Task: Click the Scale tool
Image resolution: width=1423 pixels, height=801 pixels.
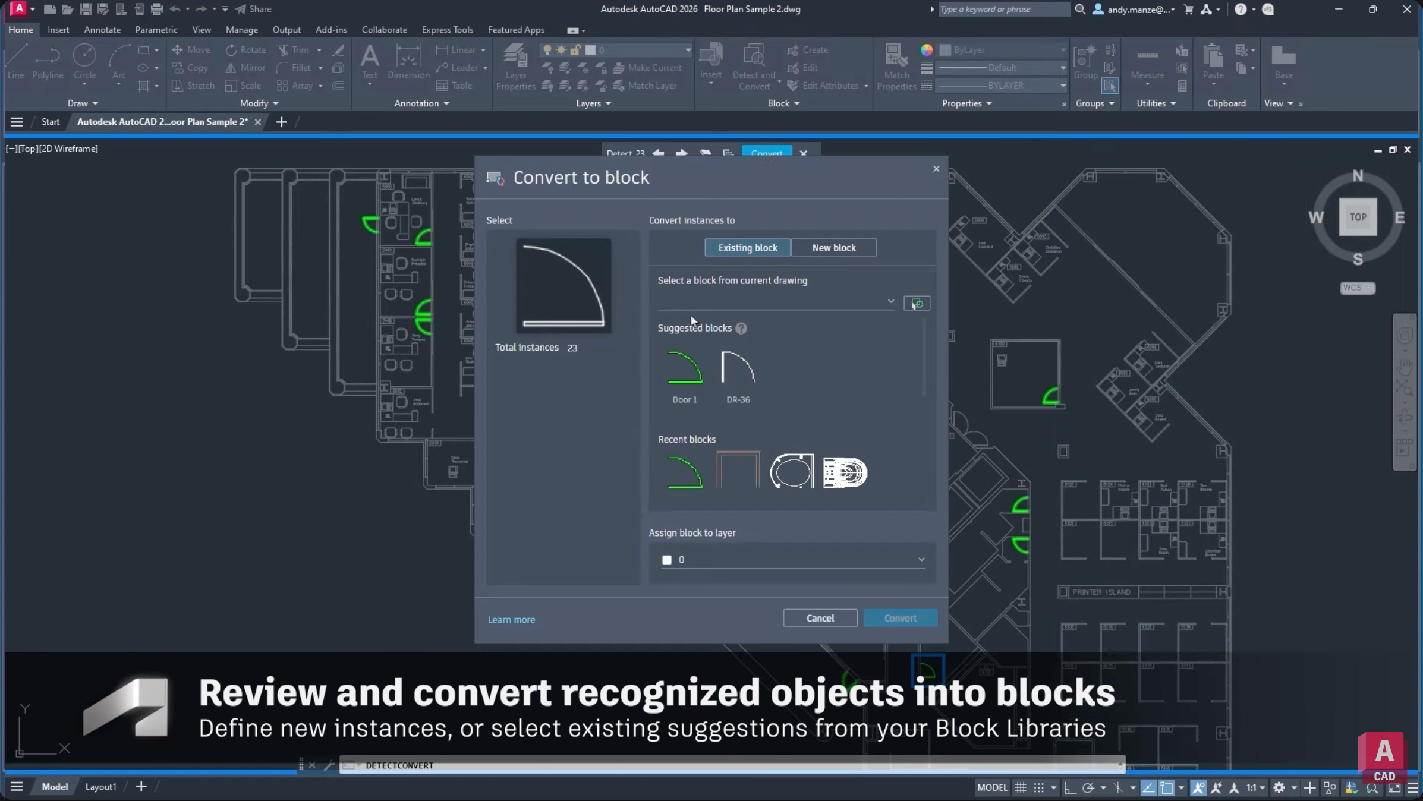Action: pyautogui.click(x=243, y=86)
